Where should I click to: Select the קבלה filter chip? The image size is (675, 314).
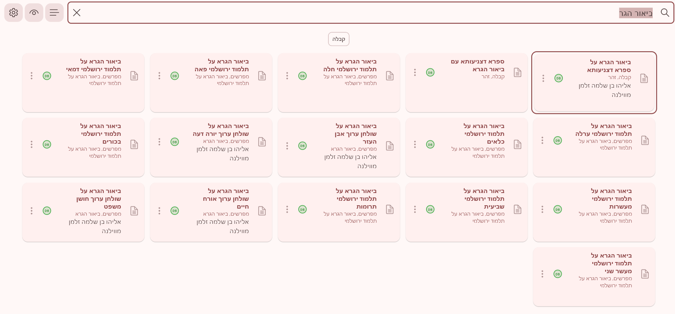click(338, 39)
